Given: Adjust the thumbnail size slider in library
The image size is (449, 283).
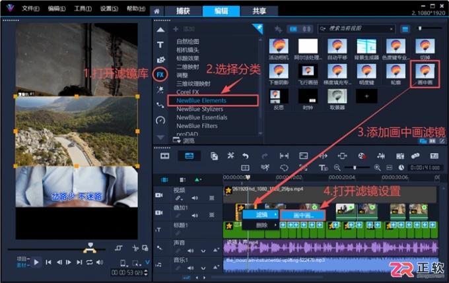Looking at the screenshot, I should coord(420,28).
